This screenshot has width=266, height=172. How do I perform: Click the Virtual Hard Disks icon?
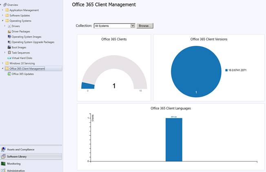click(x=9, y=58)
